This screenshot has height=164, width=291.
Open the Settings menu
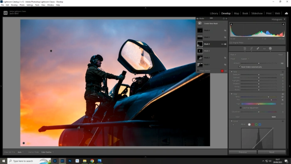pyautogui.click(x=30, y=5)
